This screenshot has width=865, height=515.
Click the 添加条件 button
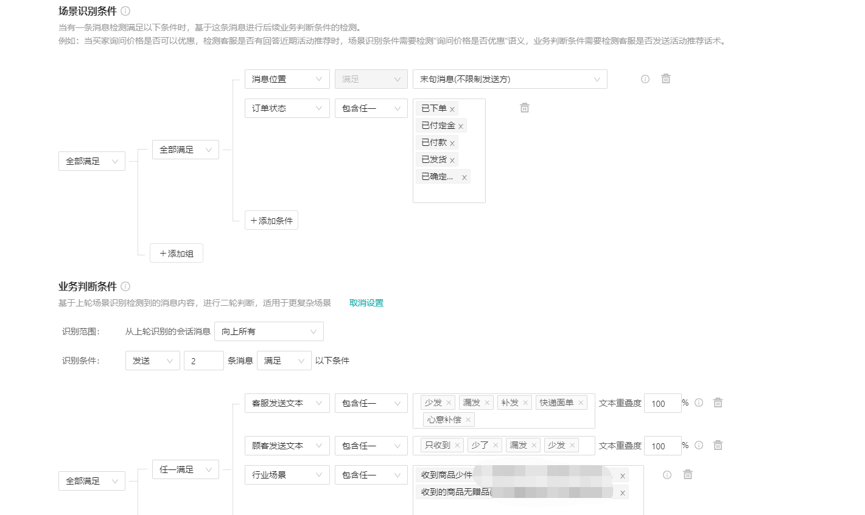[x=271, y=220]
